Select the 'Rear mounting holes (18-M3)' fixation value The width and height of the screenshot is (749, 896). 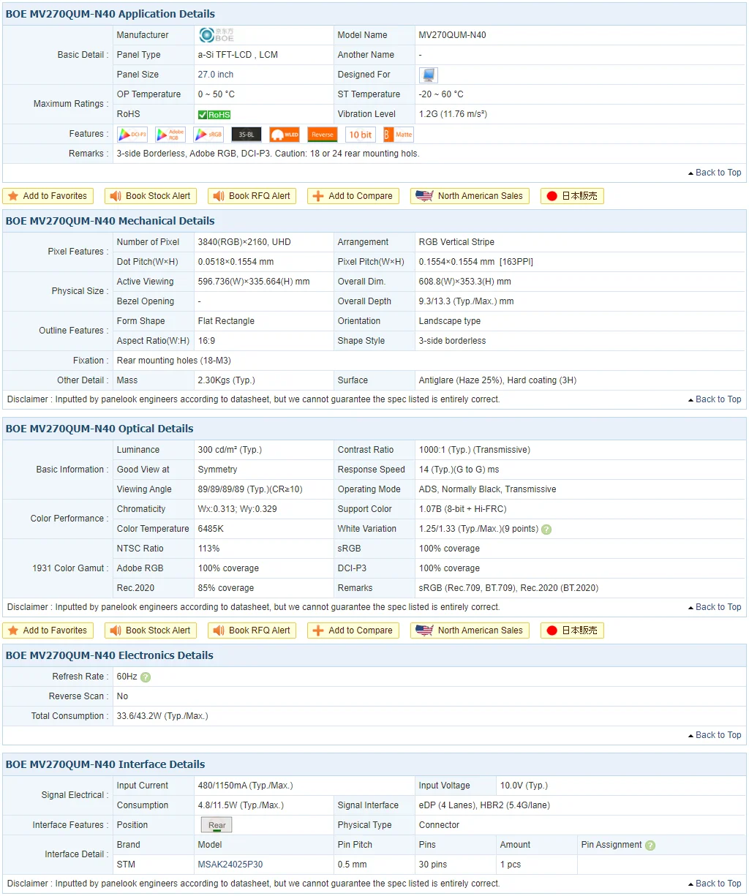[x=174, y=361]
